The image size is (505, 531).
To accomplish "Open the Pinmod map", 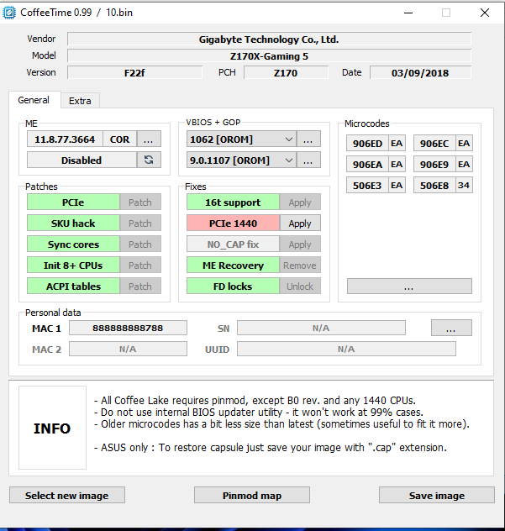I will (x=252, y=495).
